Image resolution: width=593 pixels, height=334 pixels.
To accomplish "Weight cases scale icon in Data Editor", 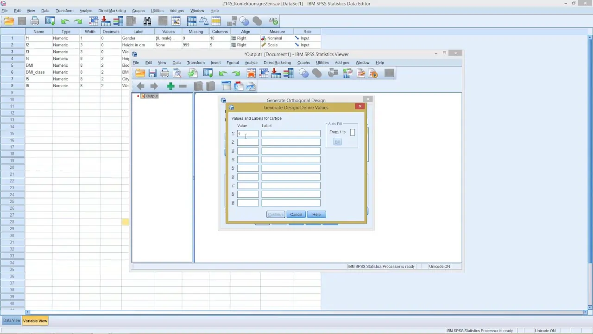I will coord(204,21).
